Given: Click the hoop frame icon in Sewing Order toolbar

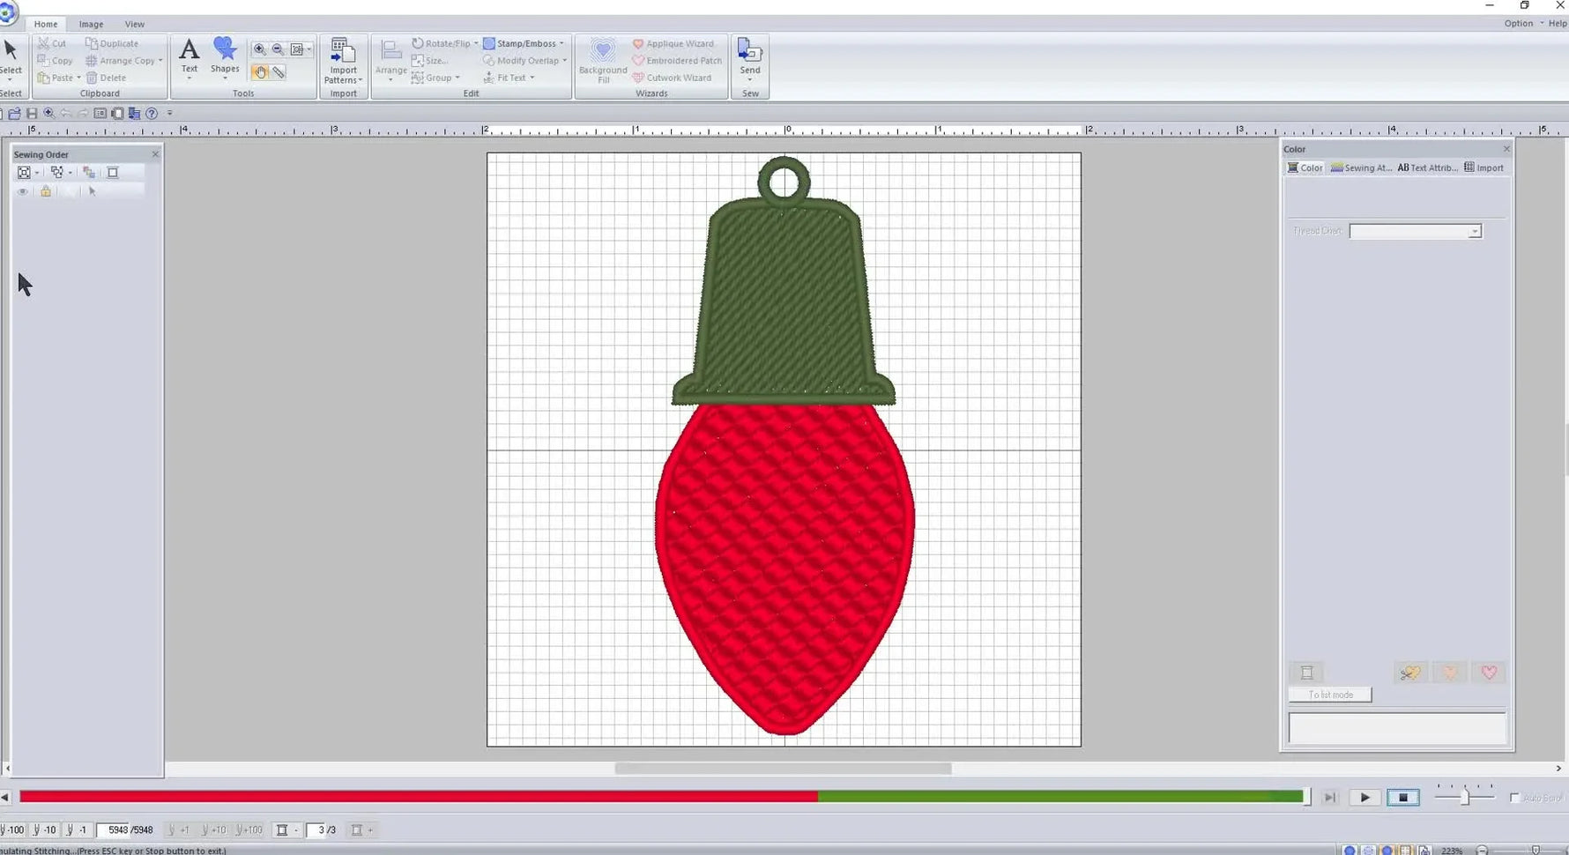Looking at the screenshot, I should 113,173.
